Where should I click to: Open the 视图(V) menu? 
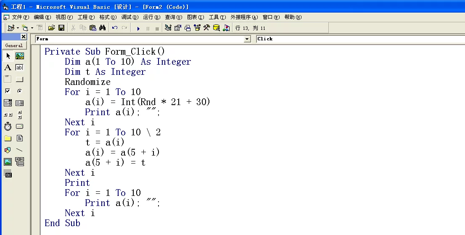[64, 17]
